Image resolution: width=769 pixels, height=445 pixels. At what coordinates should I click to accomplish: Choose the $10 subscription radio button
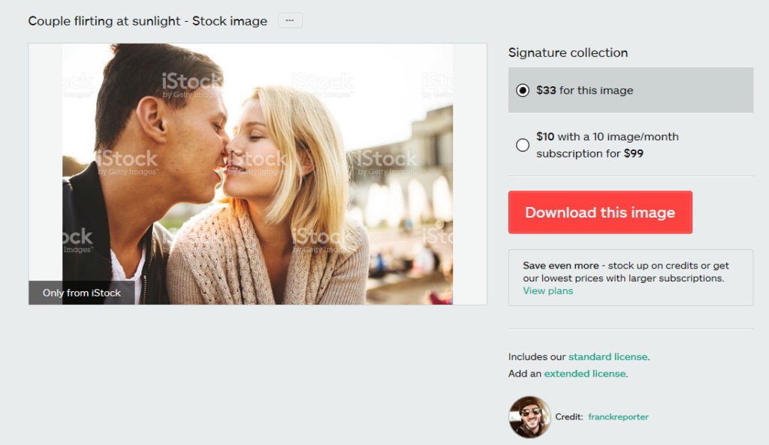pyautogui.click(x=523, y=145)
